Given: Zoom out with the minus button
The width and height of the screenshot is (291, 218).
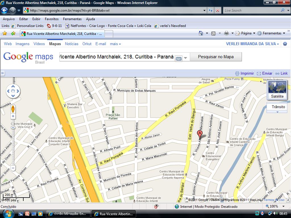Looking at the screenshot, I should 13,168.
